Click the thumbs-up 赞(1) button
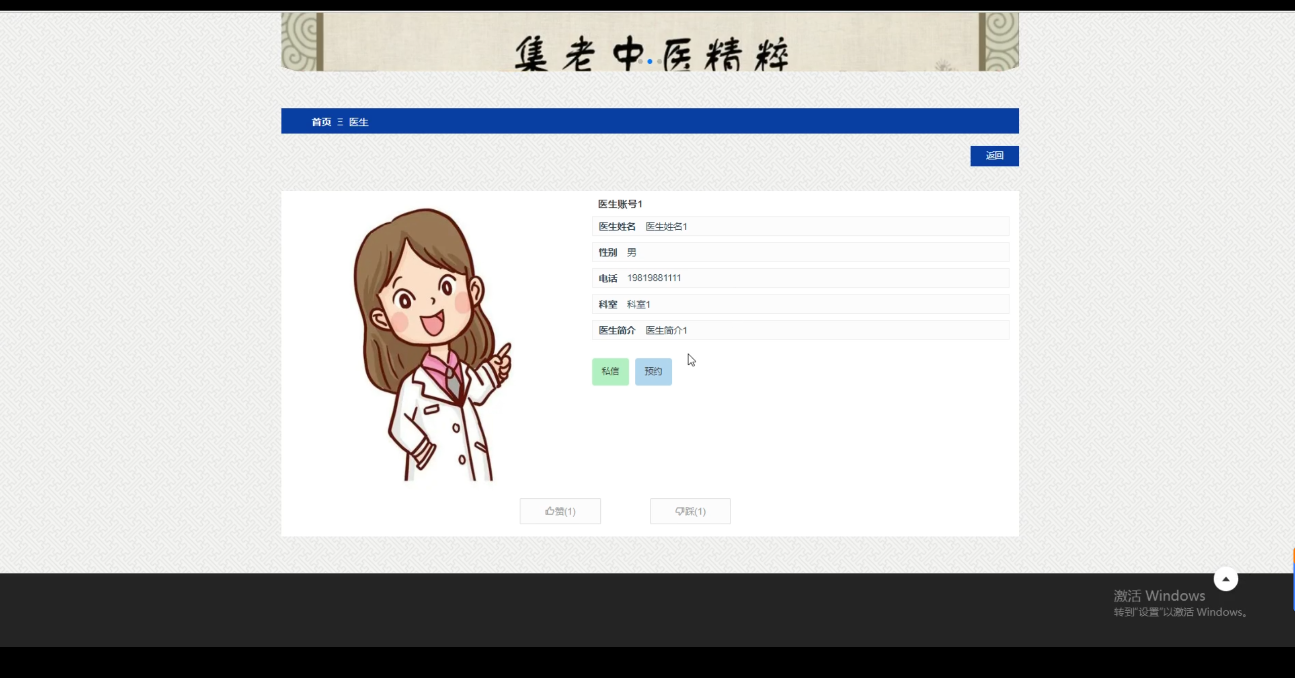1295x678 pixels. [x=560, y=511]
